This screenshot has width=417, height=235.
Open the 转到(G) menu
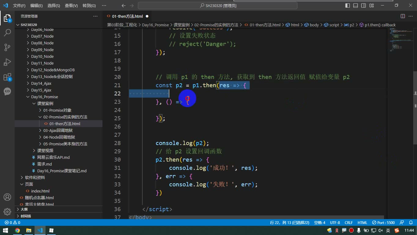89,6
